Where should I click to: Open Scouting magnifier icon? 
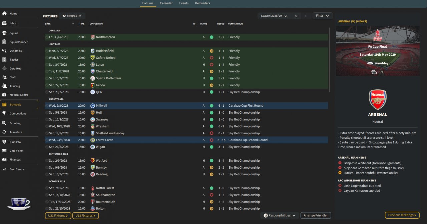4,123
